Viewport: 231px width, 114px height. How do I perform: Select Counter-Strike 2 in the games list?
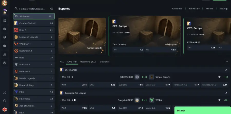(34, 23)
